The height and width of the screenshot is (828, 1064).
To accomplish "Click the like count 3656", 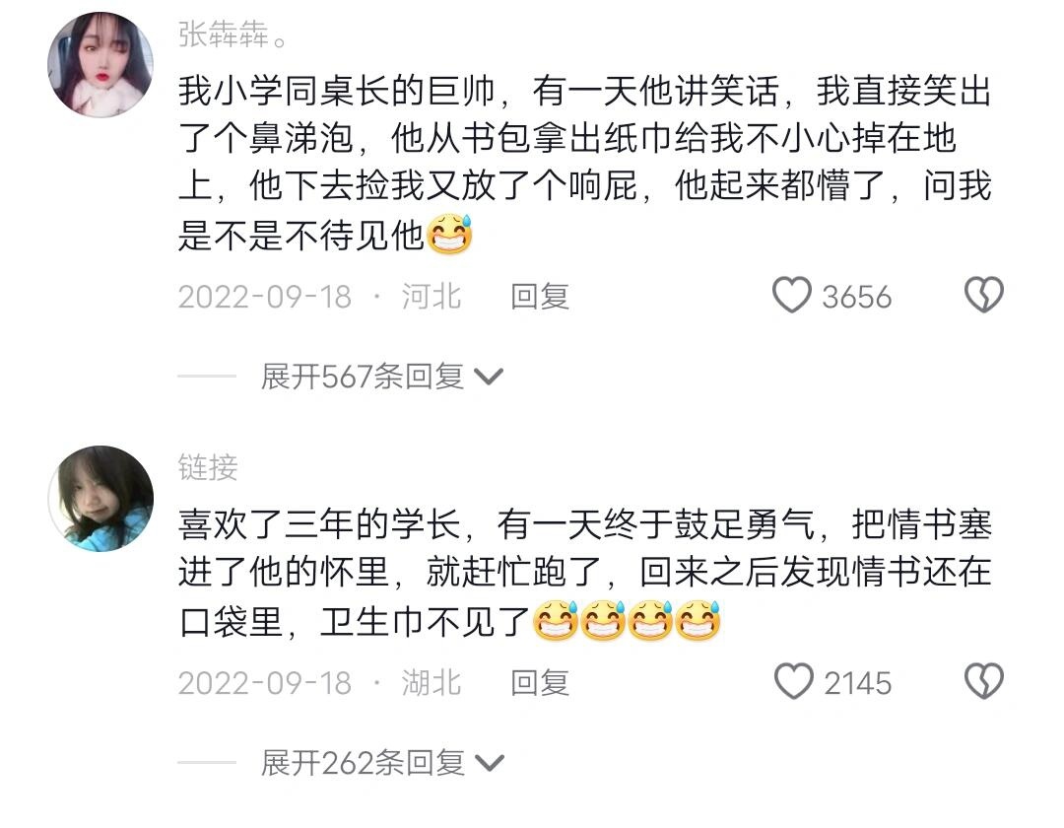I will 856,298.
